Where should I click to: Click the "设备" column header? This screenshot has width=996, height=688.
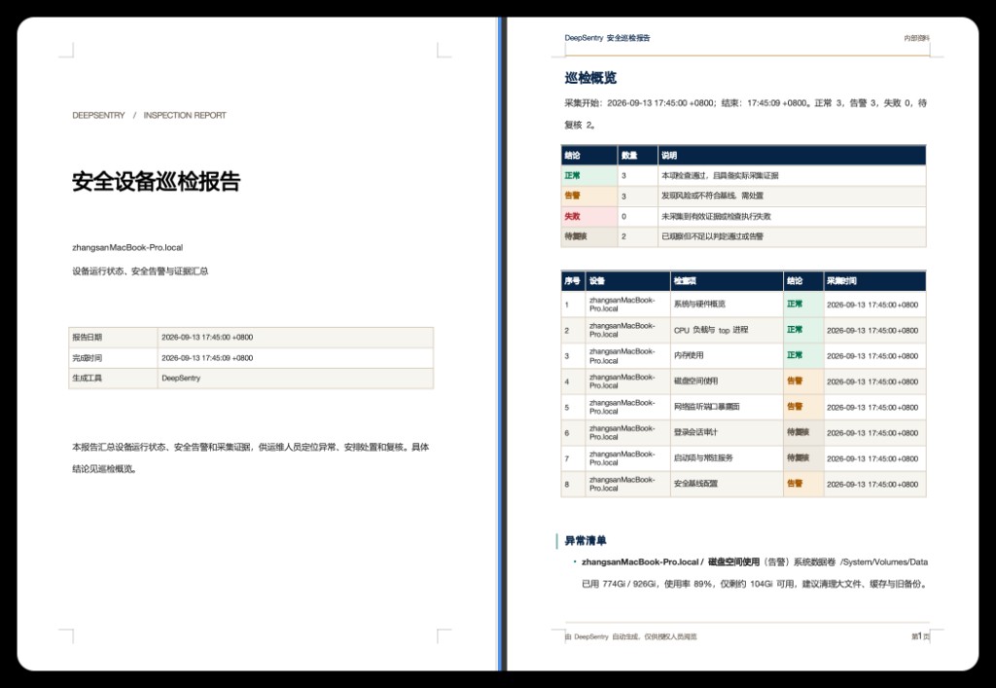627,281
